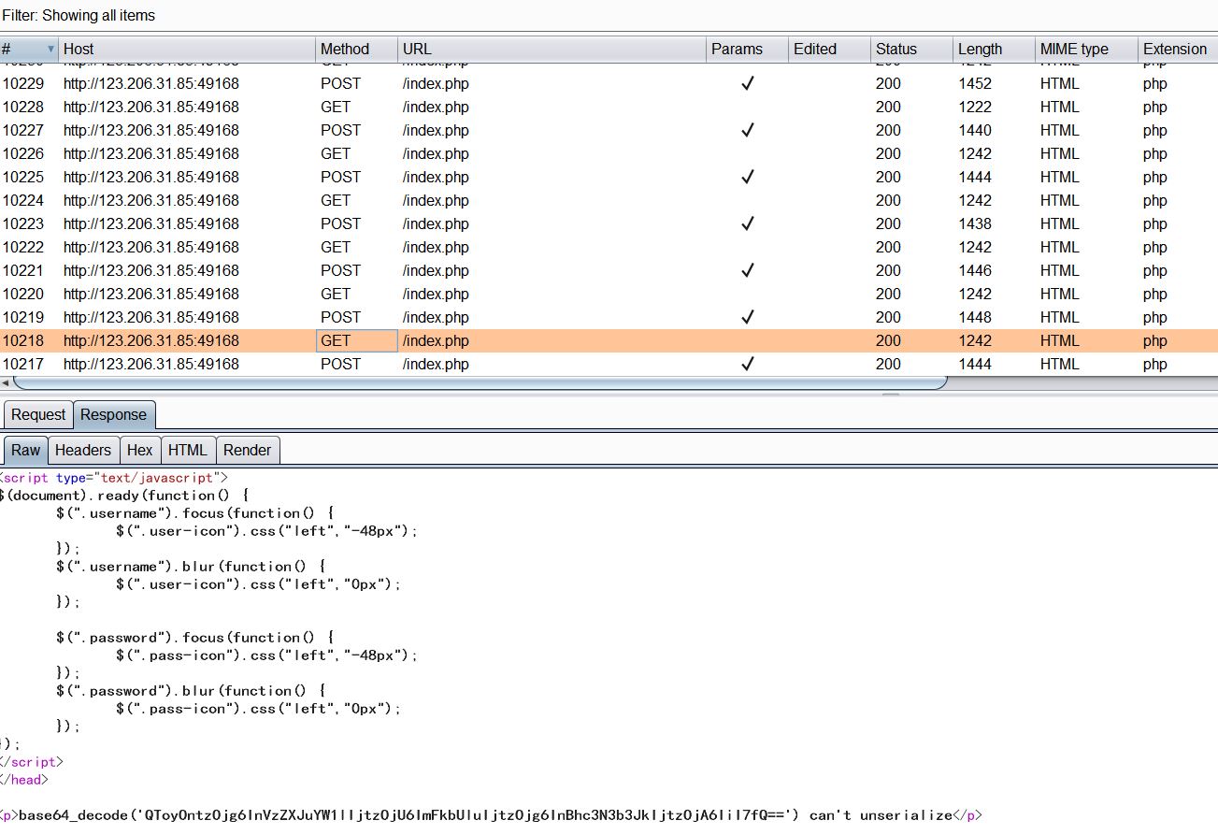
Task: Click the base64_decode error line in response
Action: (x=491, y=815)
